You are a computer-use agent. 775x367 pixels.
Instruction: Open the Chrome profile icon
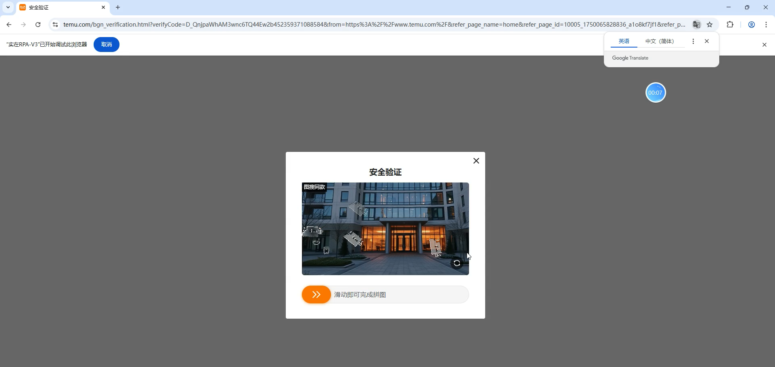tap(752, 25)
